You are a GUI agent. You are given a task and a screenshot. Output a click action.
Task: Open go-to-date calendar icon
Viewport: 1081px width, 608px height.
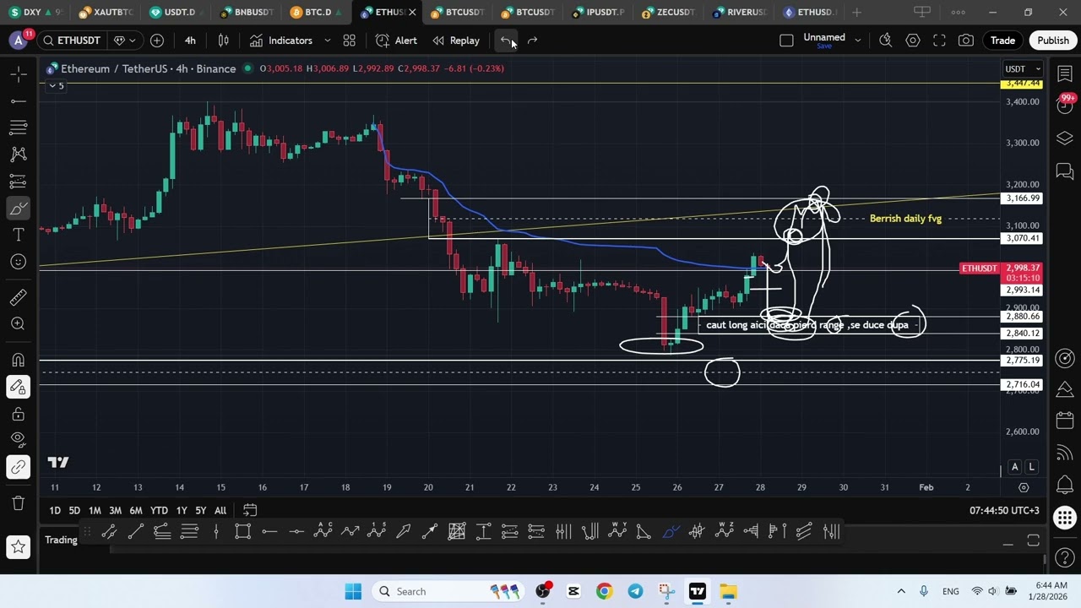[250, 510]
